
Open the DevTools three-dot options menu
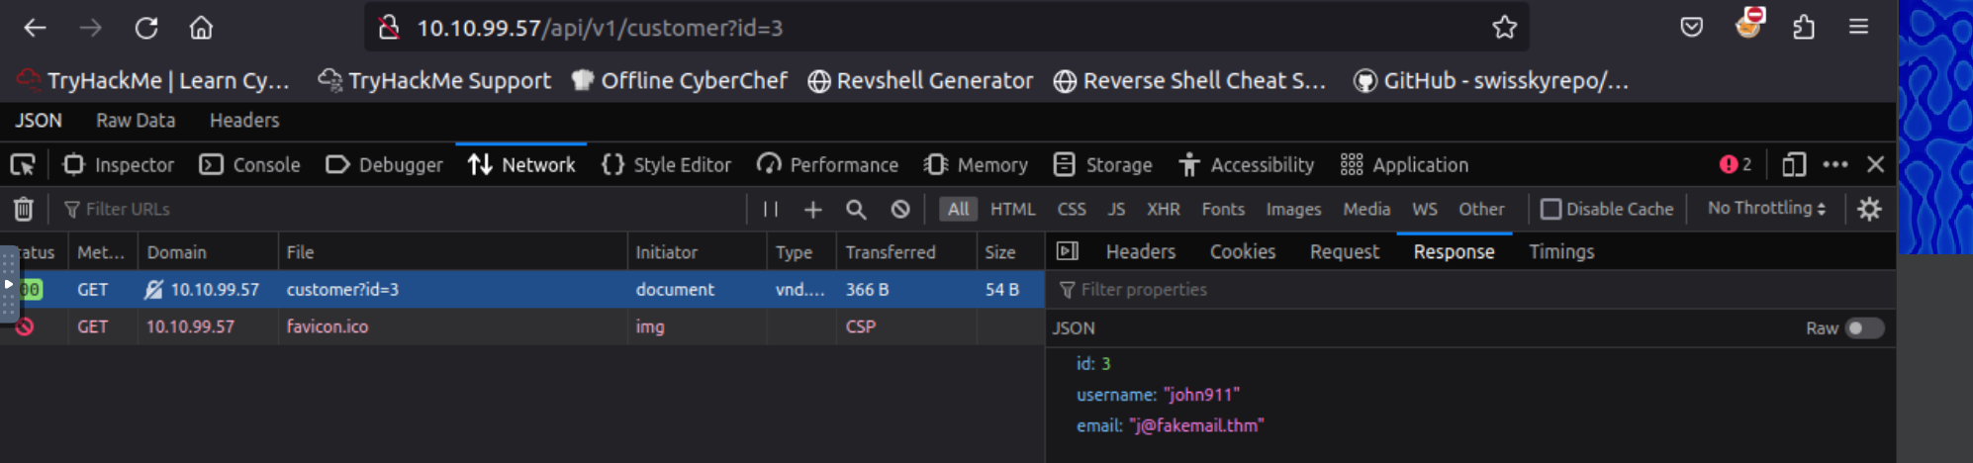pyautogui.click(x=1835, y=165)
